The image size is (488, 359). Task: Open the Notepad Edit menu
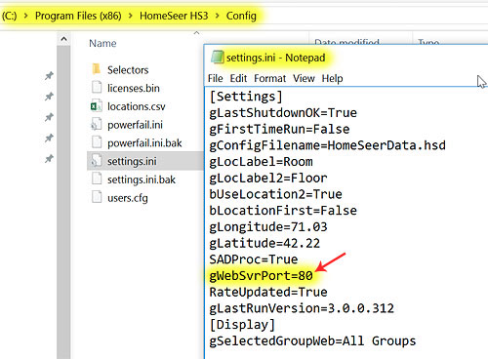coord(238,78)
